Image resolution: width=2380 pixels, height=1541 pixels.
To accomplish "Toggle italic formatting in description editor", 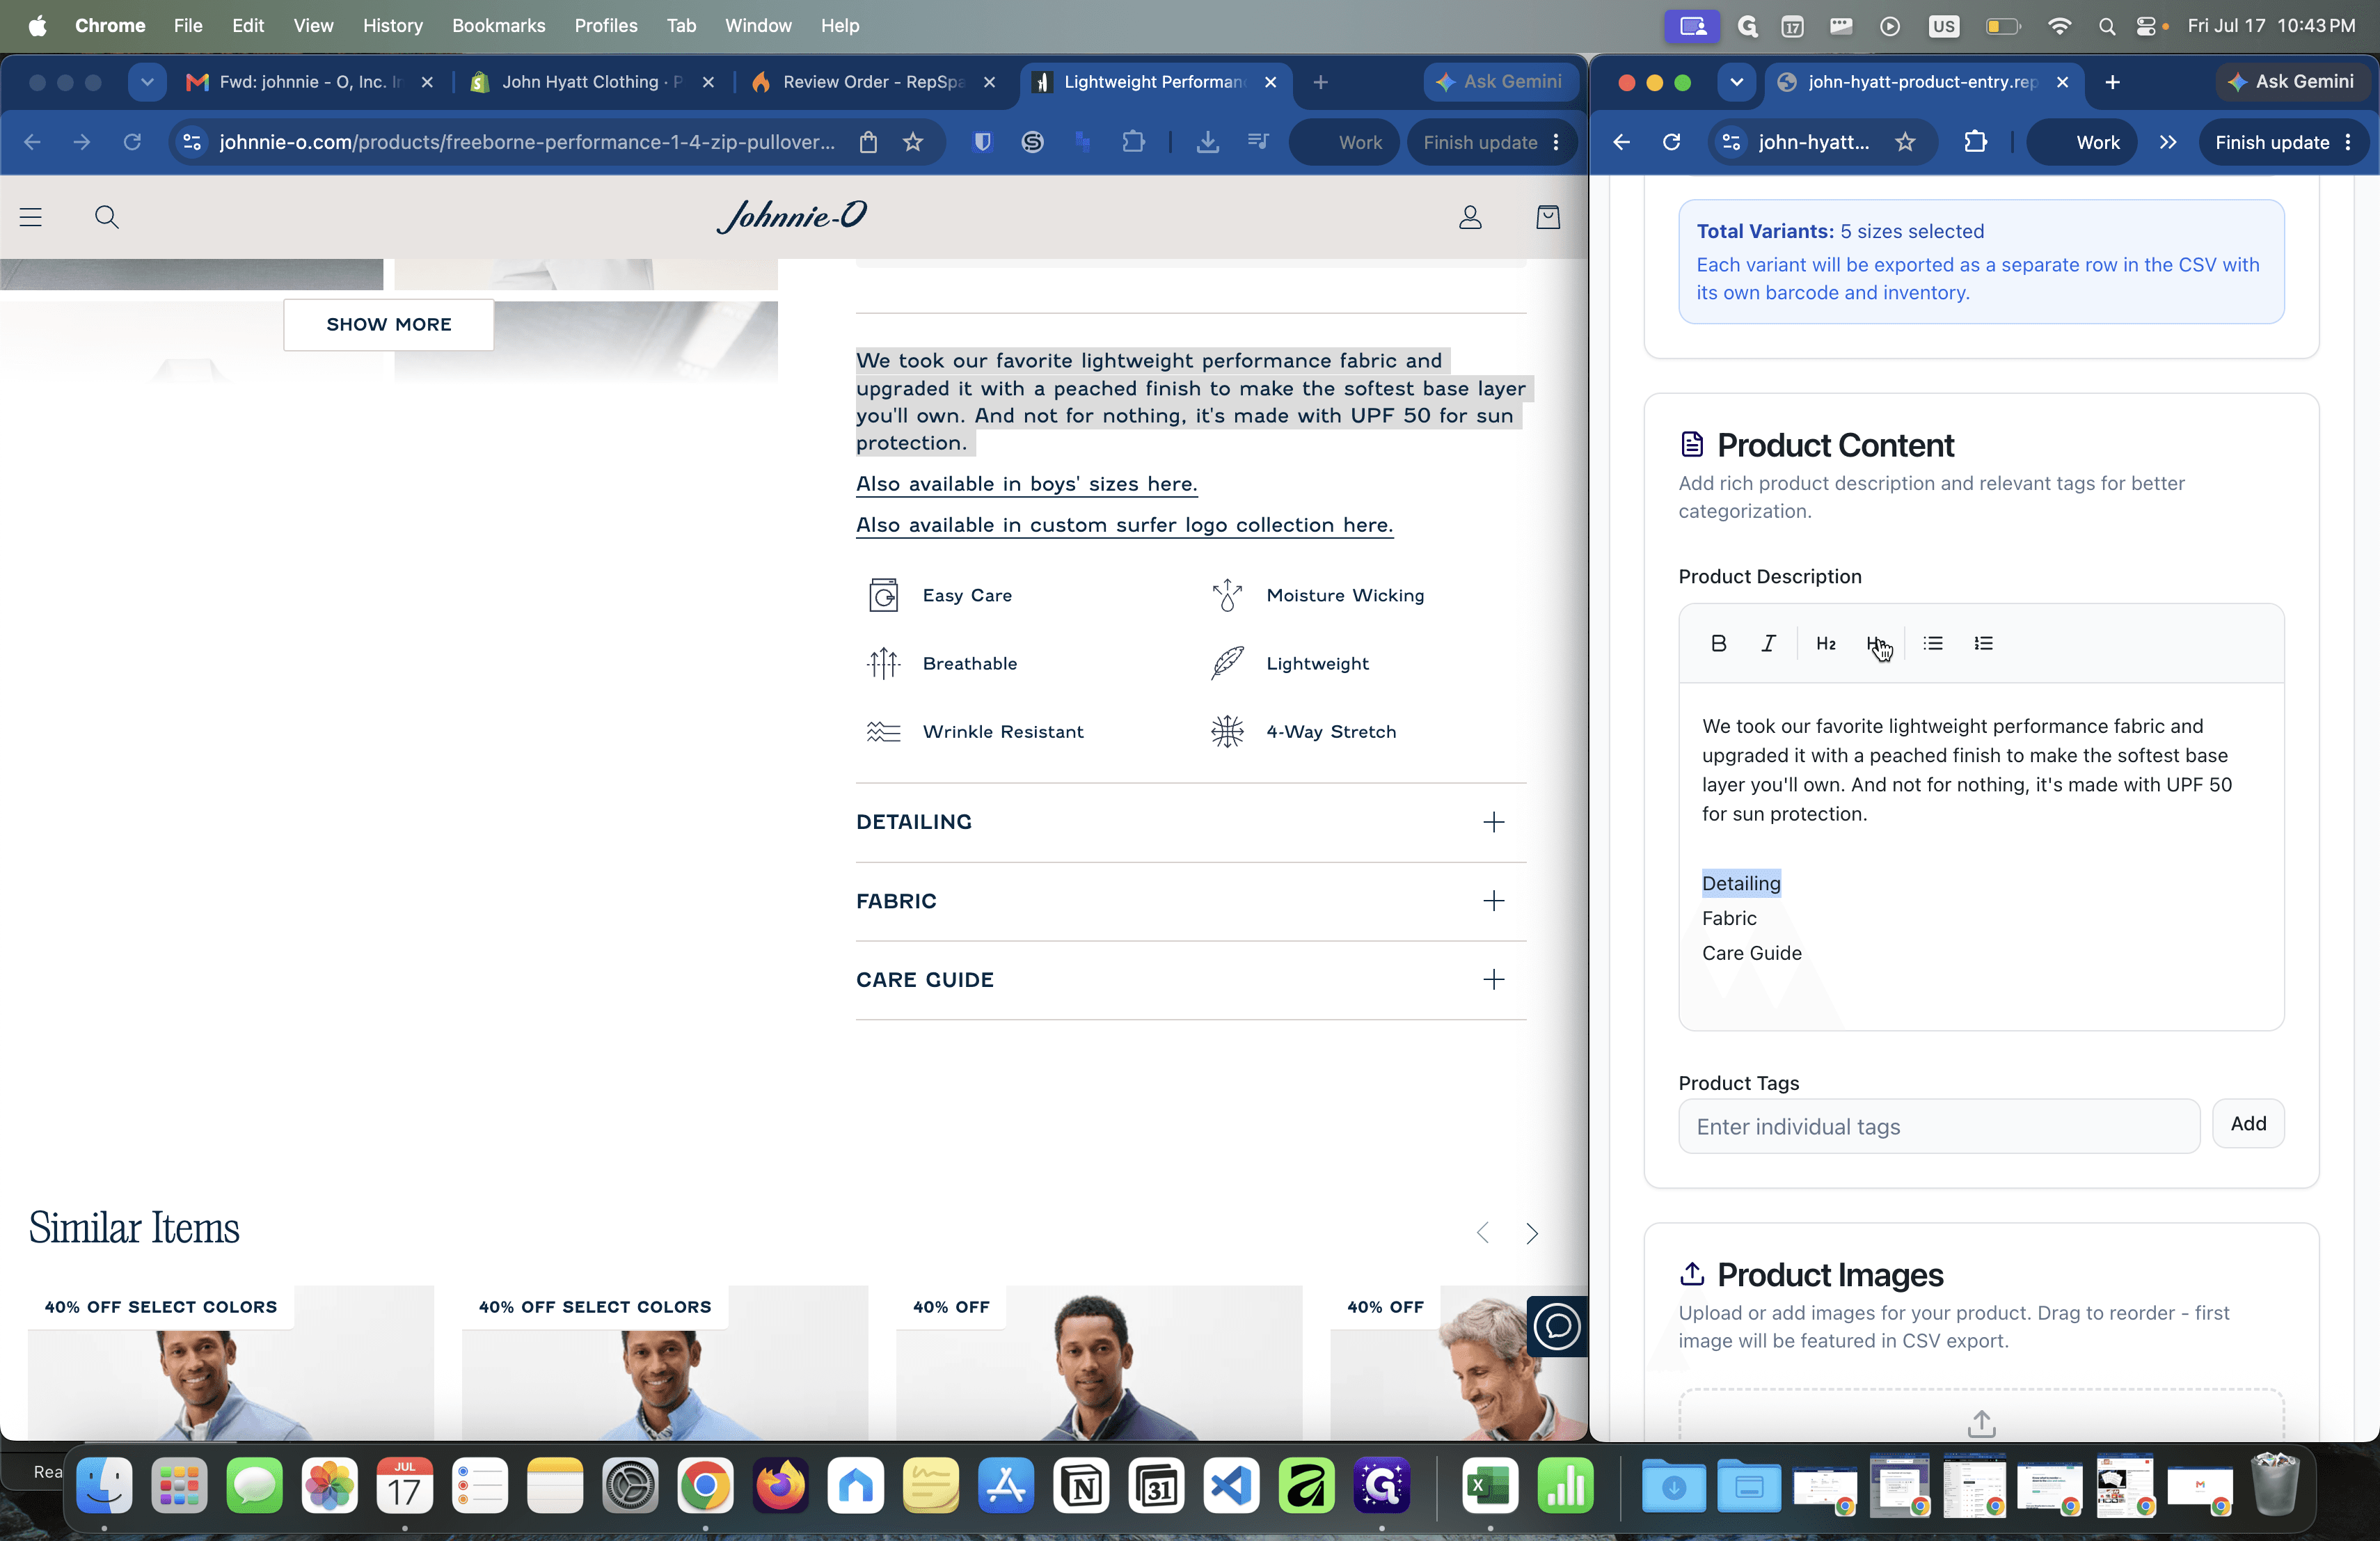I will click(1768, 643).
